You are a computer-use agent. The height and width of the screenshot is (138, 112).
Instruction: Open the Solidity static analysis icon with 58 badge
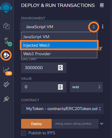point(8,71)
